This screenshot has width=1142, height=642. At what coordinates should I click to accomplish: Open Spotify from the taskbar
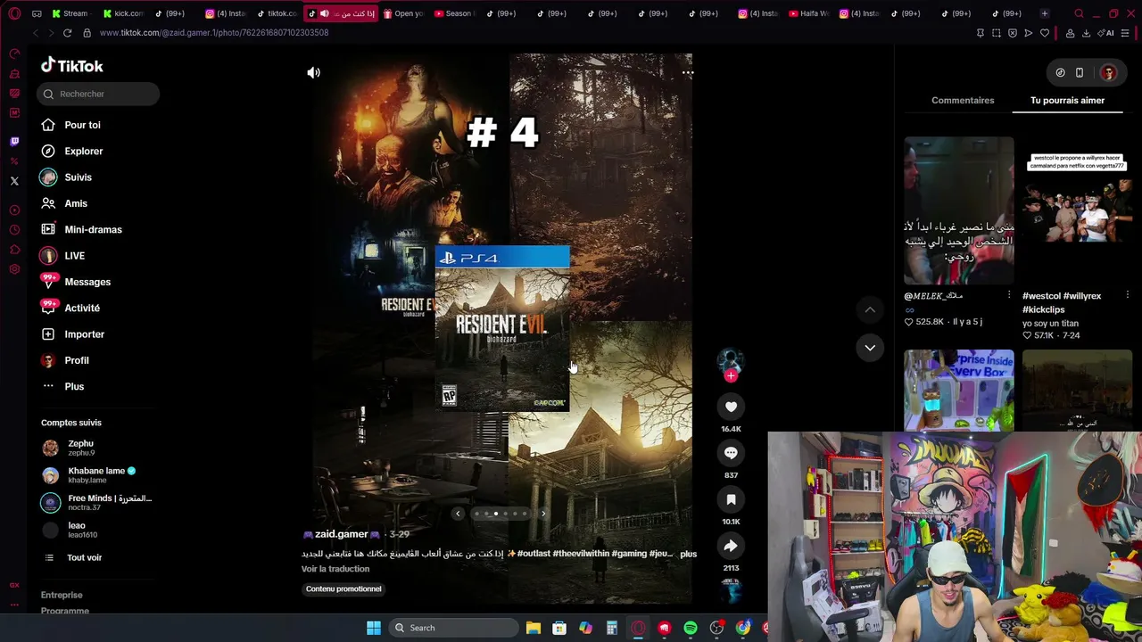(691, 628)
